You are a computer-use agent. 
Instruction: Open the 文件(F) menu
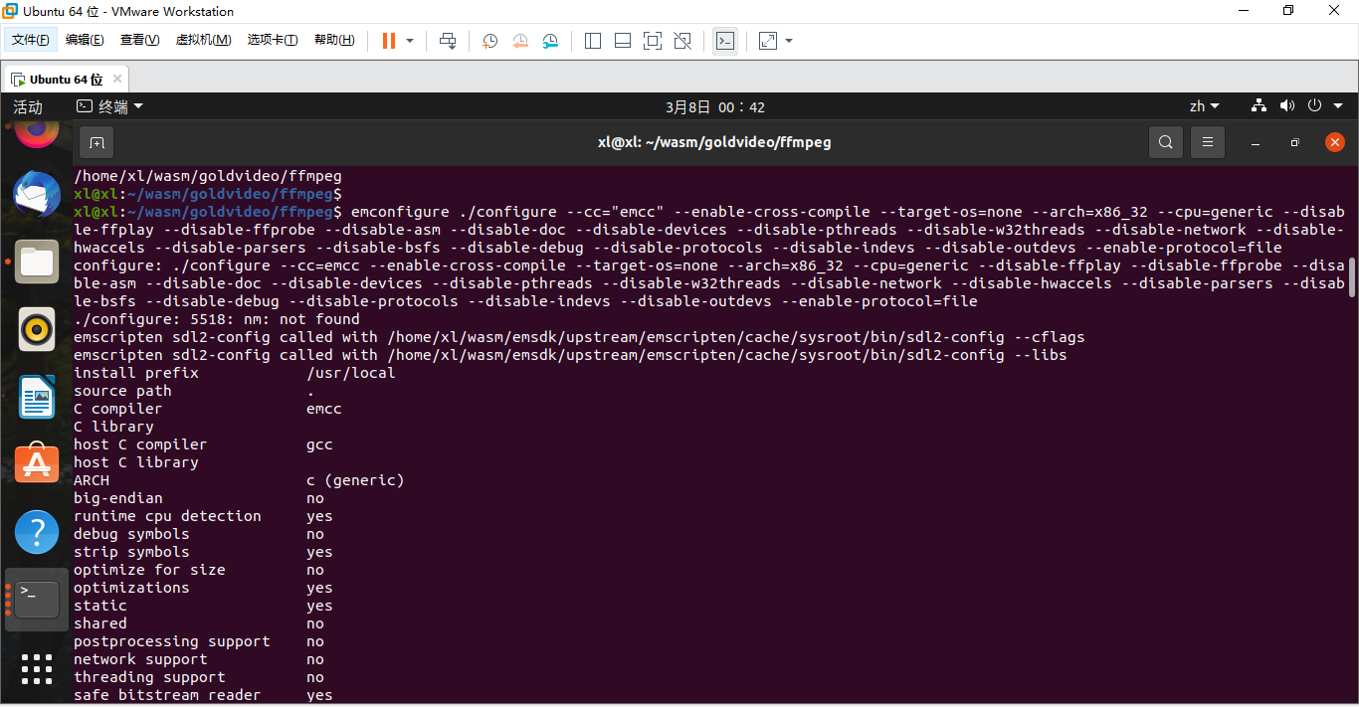pyautogui.click(x=31, y=40)
